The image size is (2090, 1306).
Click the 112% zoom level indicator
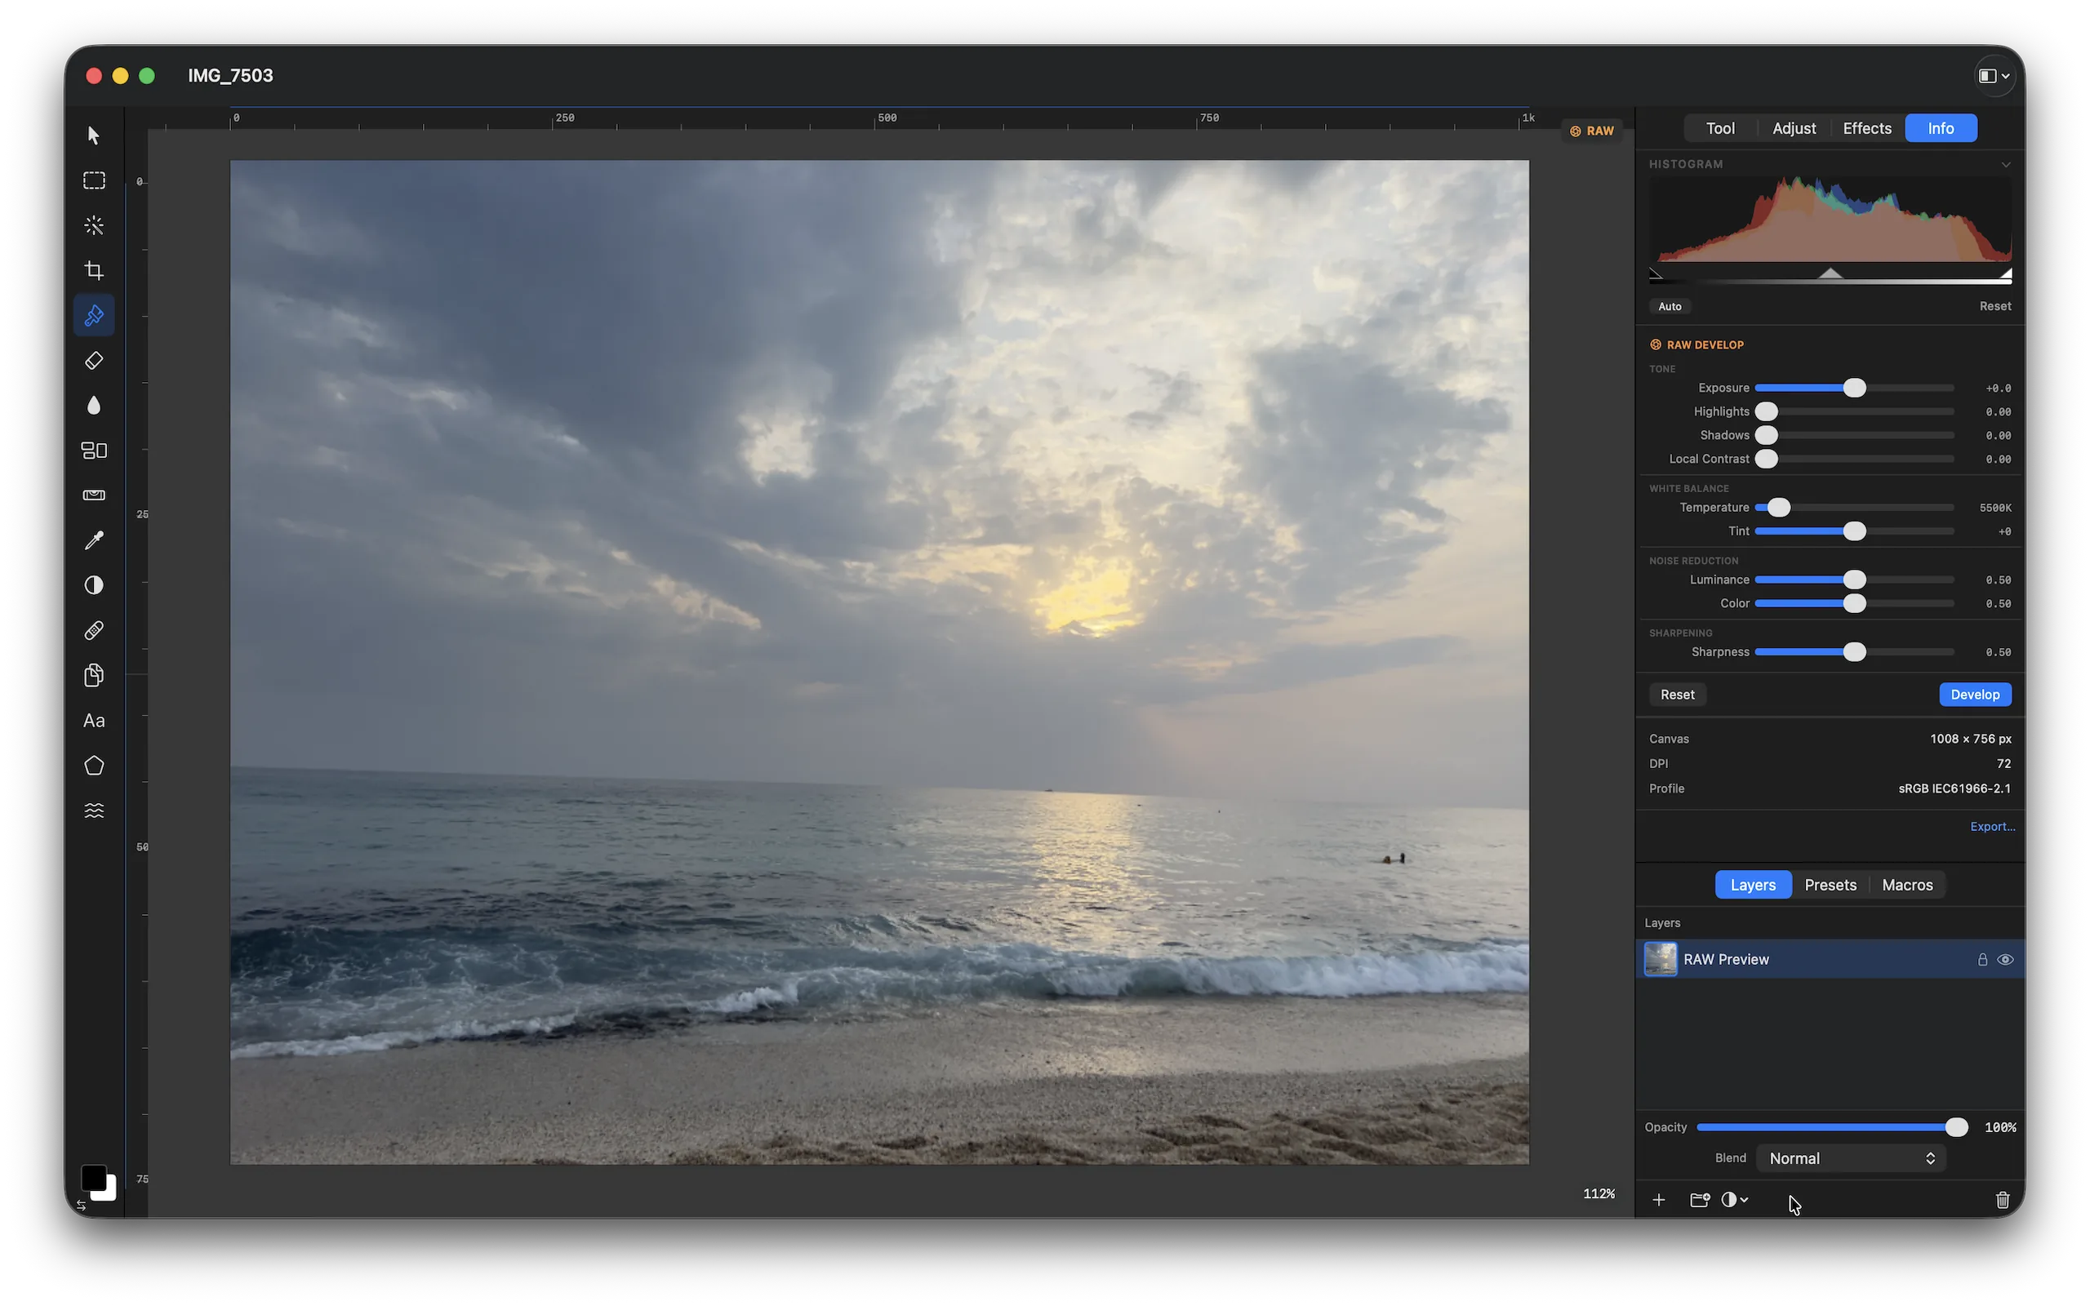1598,1193
